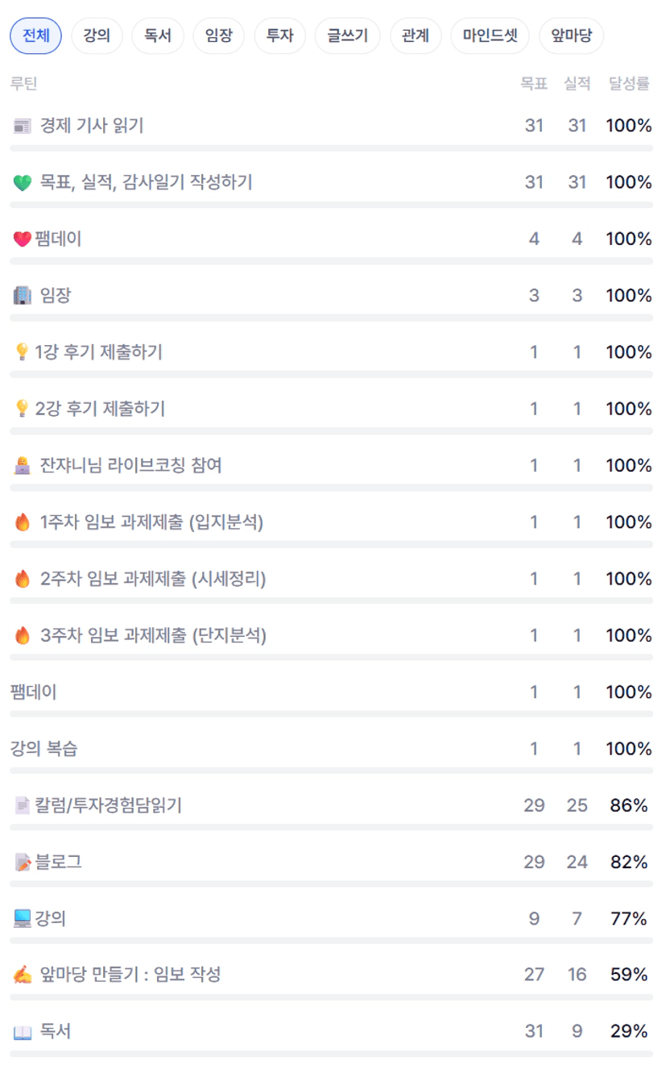Click the open book icon beside 독서
The height and width of the screenshot is (1069, 666).
click(22, 1032)
